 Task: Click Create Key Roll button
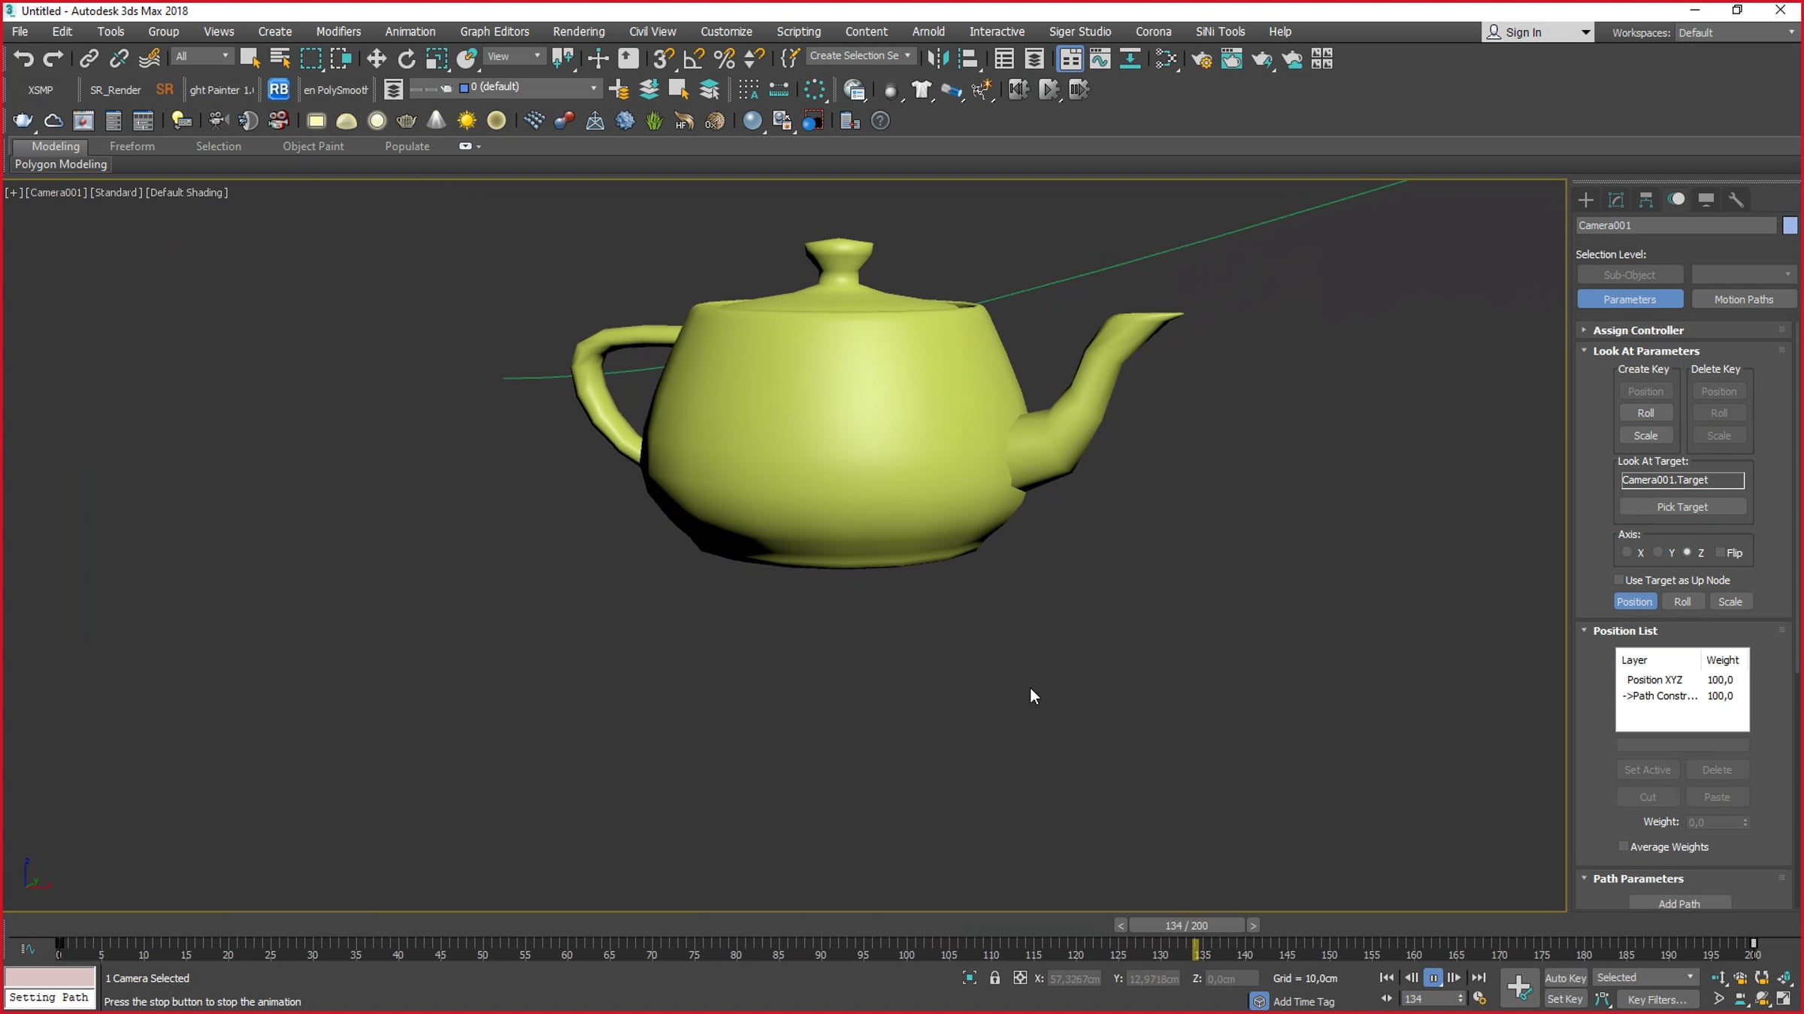1646,413
